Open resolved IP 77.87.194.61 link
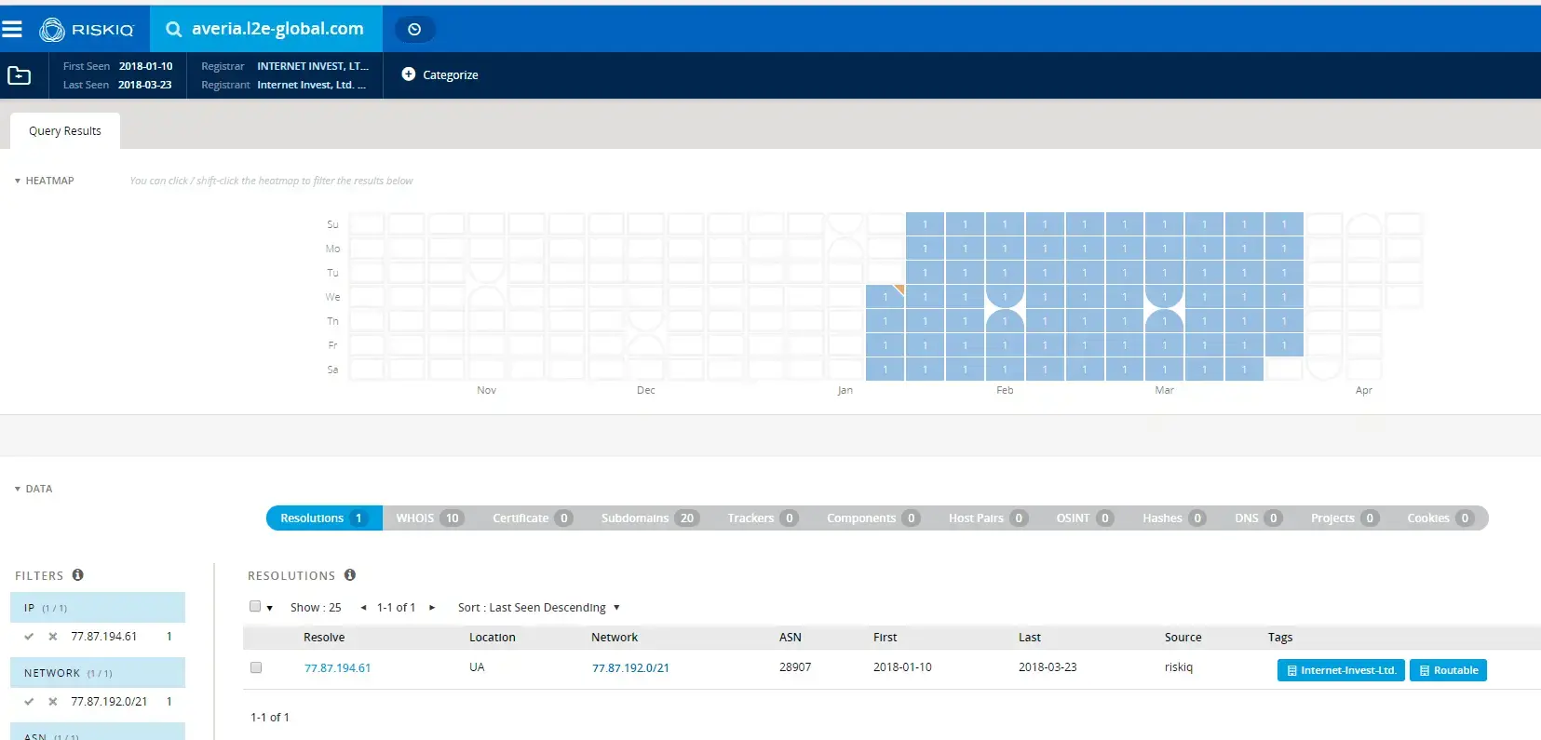Screen dimensions: 1541x740 (337, 667)
